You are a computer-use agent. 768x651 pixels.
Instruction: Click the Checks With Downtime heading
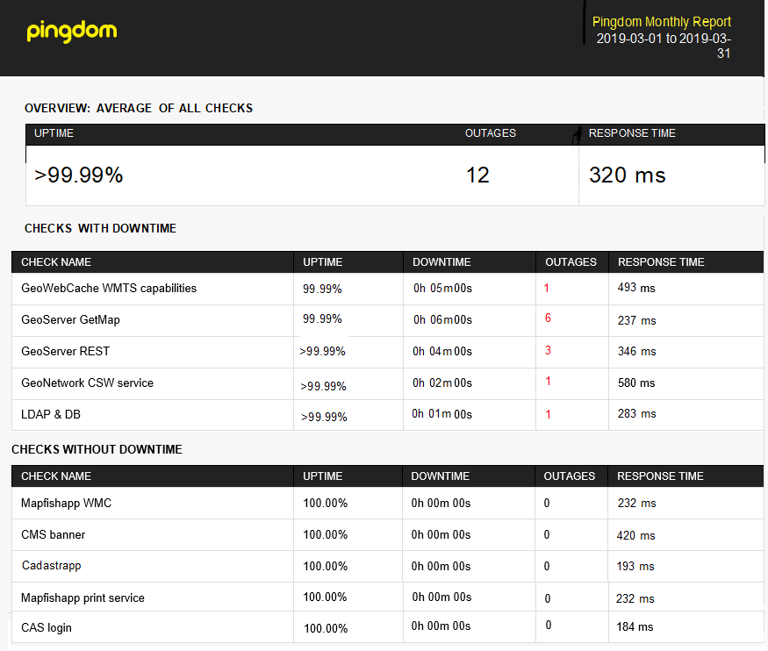pos(100,229)
